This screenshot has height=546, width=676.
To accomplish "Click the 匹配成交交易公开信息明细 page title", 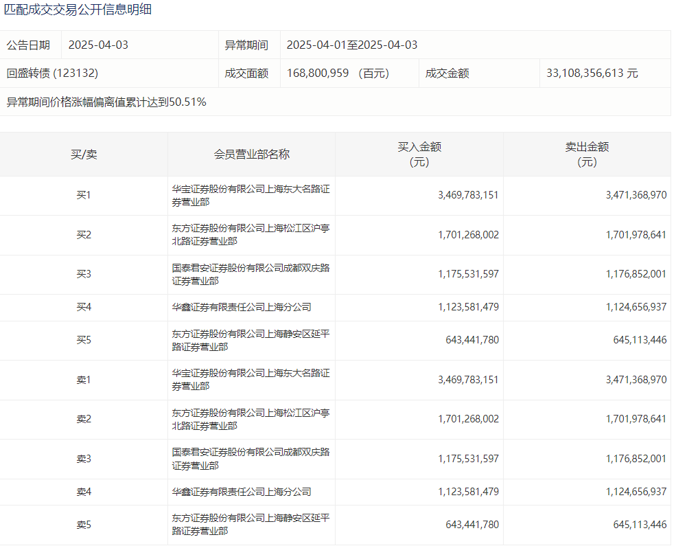I will [x=78, y=10].
